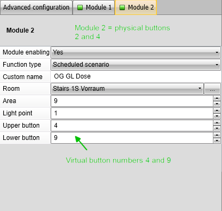The image size is (222, 211).
Task: Lower the Upper button number
Action: (x=217, y=128)
